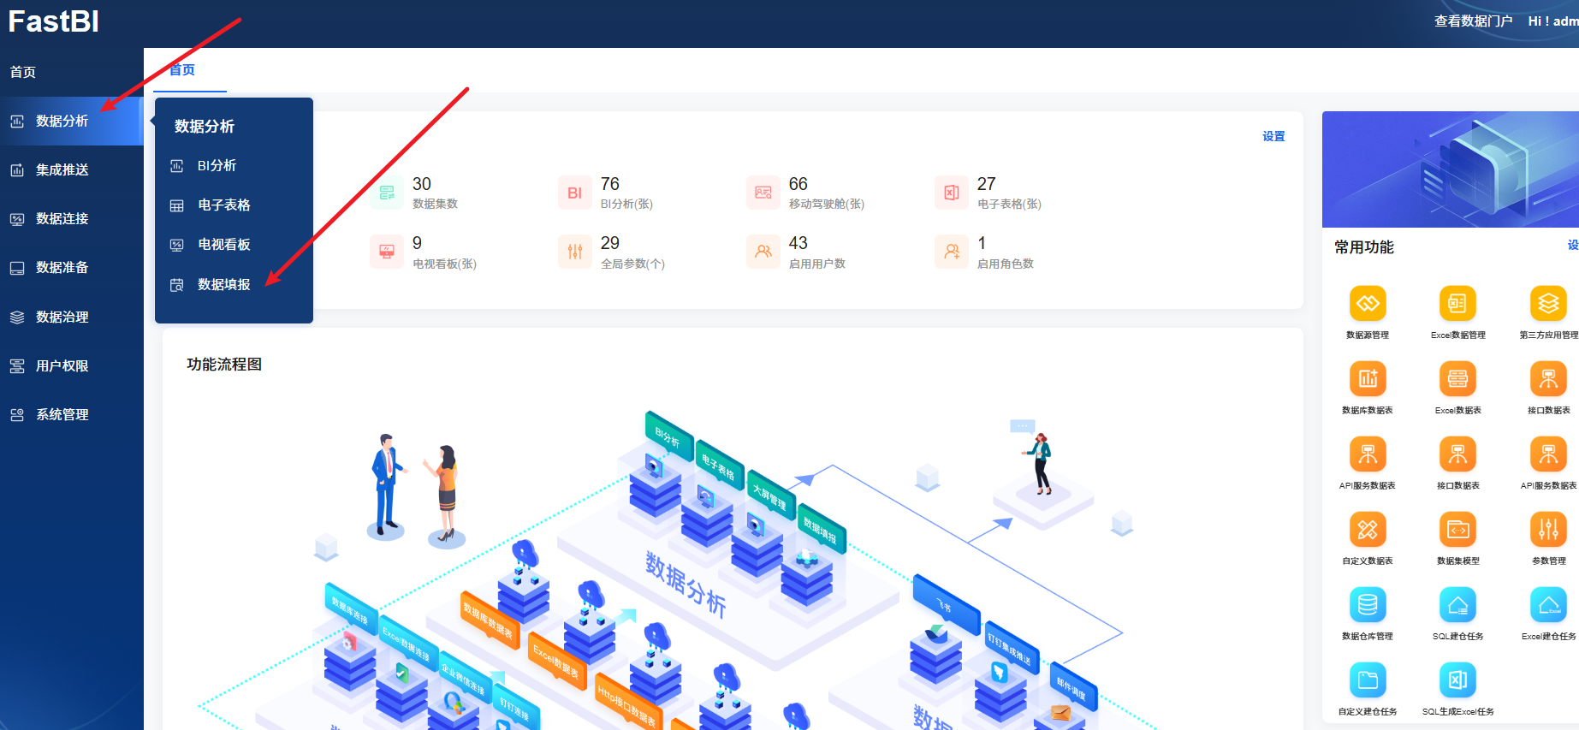
Task: Choose 数据填报 from the submenu
Action: tap(223, 285)
